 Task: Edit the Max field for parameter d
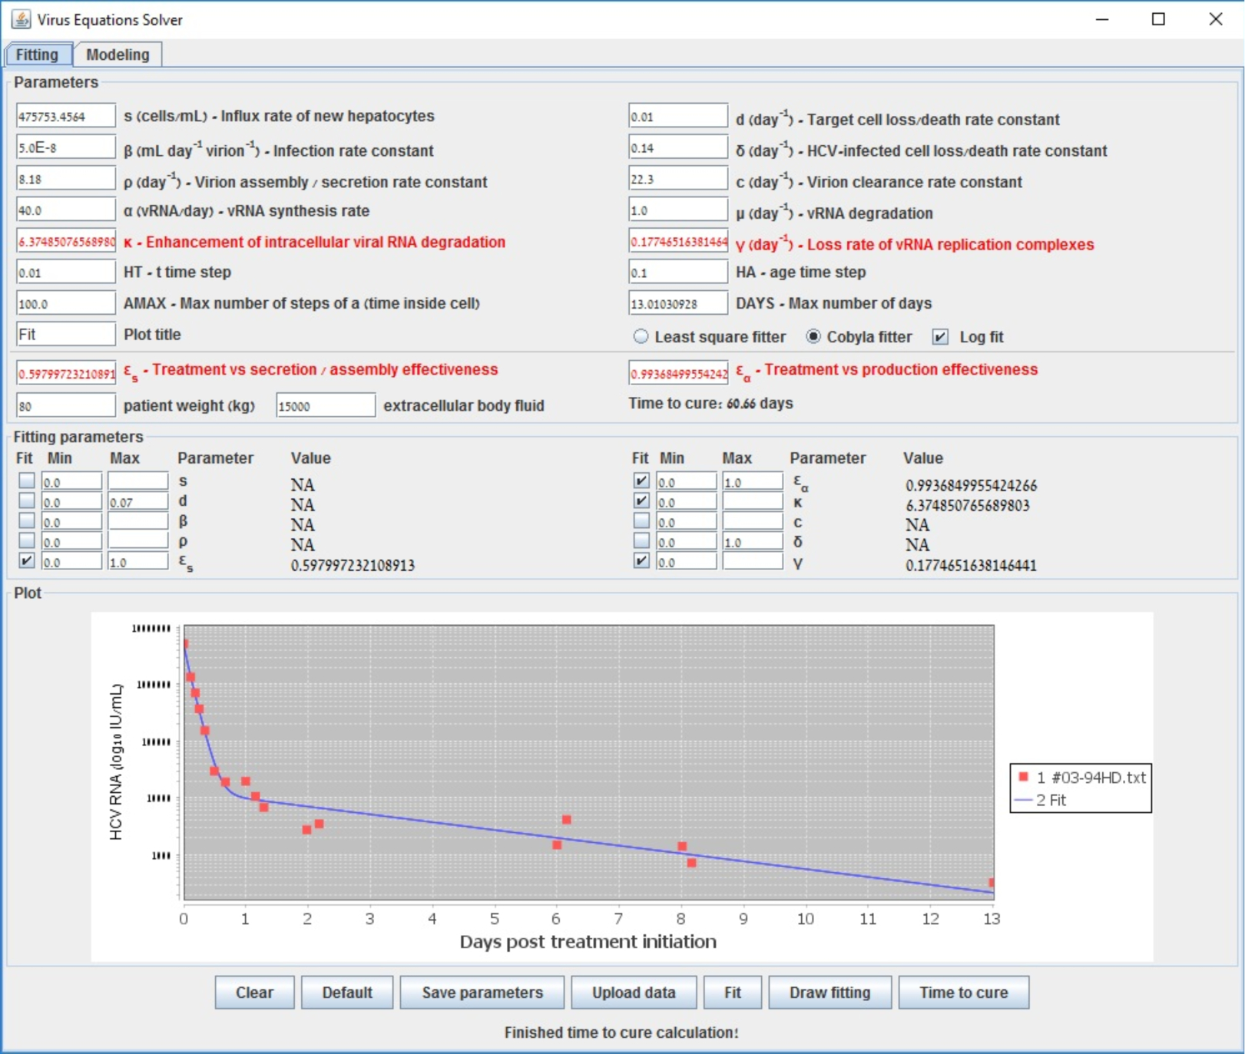137,502
